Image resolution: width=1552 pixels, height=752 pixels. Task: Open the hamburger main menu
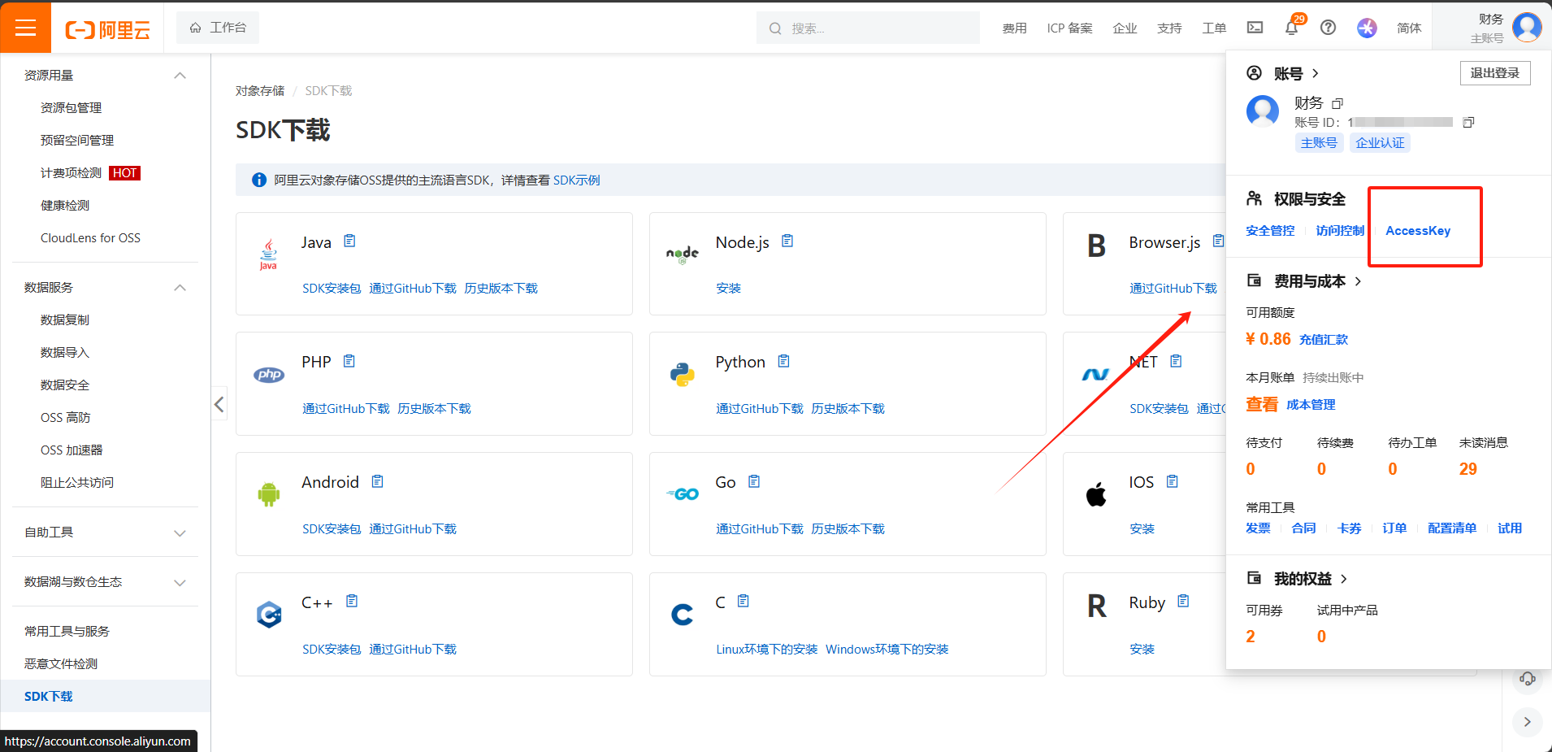25,28
